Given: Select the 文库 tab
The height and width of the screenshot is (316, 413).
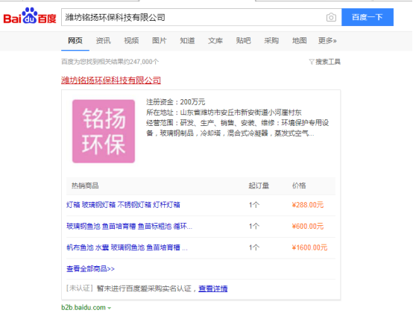Looking at the screenshot, I should click(215, 40).
